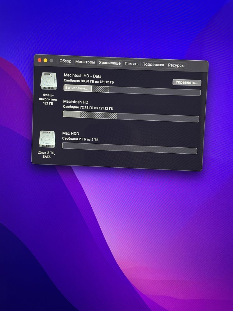
Task: Open the Мониторы tab
Action: click(85, 62)
